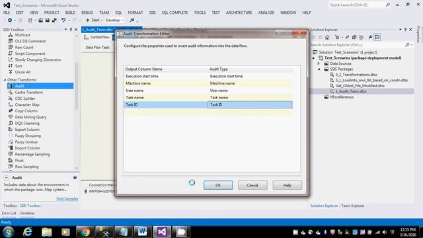
Task: Open the SSIS menu
Action: [152, 13]
